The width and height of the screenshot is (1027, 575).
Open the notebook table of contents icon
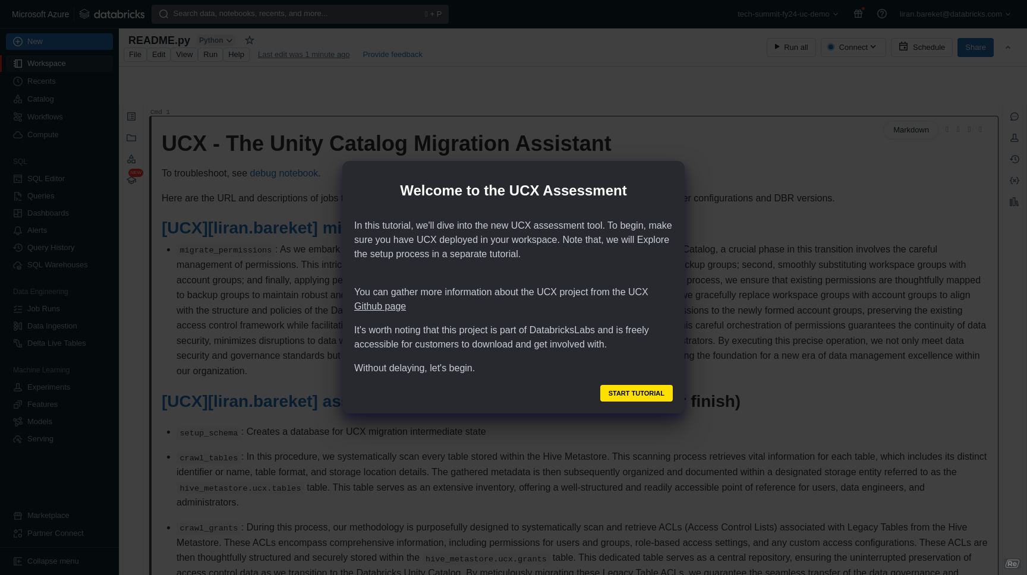pyautogui.click(x=131, y=116)
